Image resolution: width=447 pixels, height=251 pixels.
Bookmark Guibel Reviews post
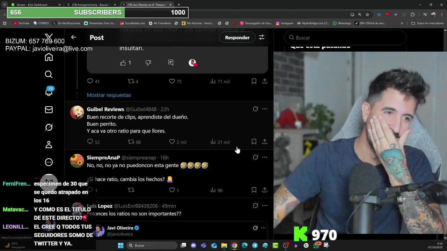click(x=254, y=142)
